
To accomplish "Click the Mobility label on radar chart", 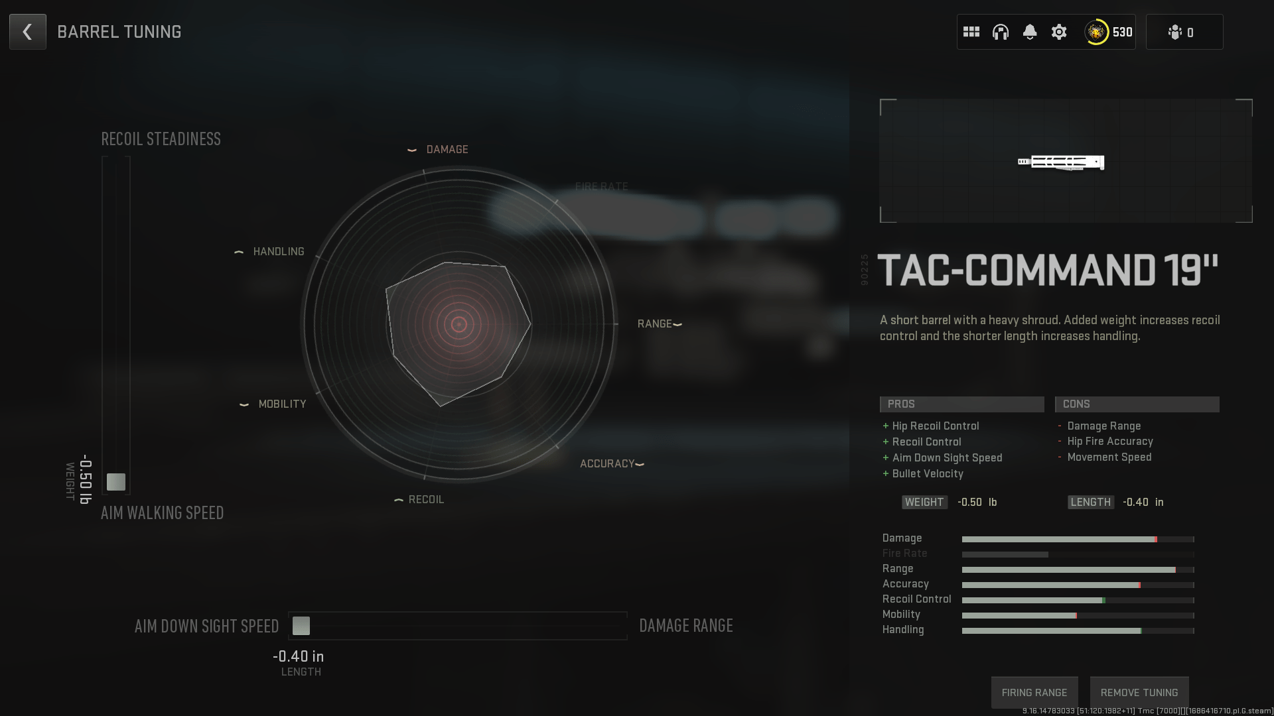I will coord(283,404).
